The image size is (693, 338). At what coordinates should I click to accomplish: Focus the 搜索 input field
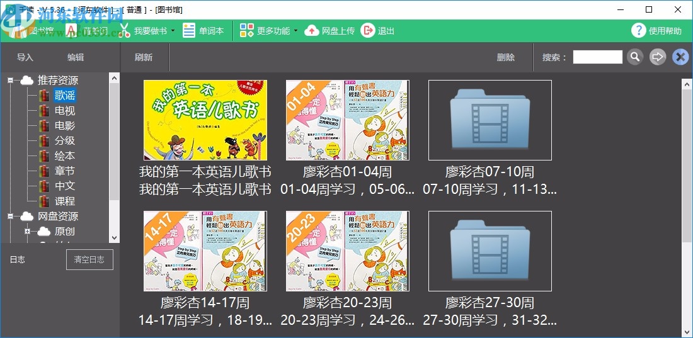point(597,57)
